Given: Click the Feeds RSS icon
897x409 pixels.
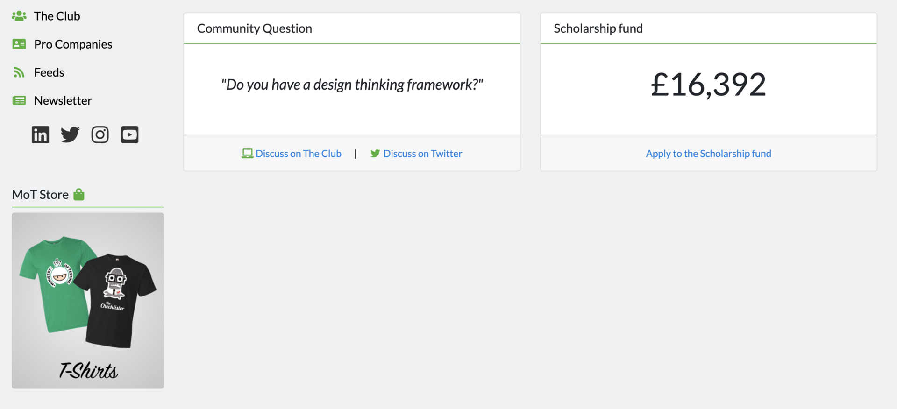Looking at the screenshot, I should point(19,72).
